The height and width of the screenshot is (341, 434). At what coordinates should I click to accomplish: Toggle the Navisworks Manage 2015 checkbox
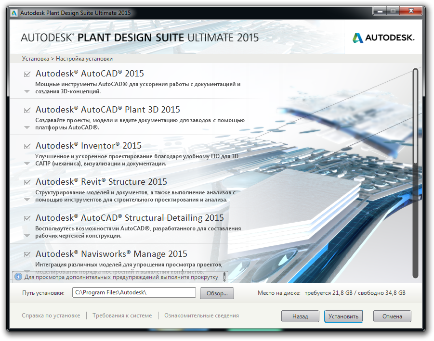(27, 254)
